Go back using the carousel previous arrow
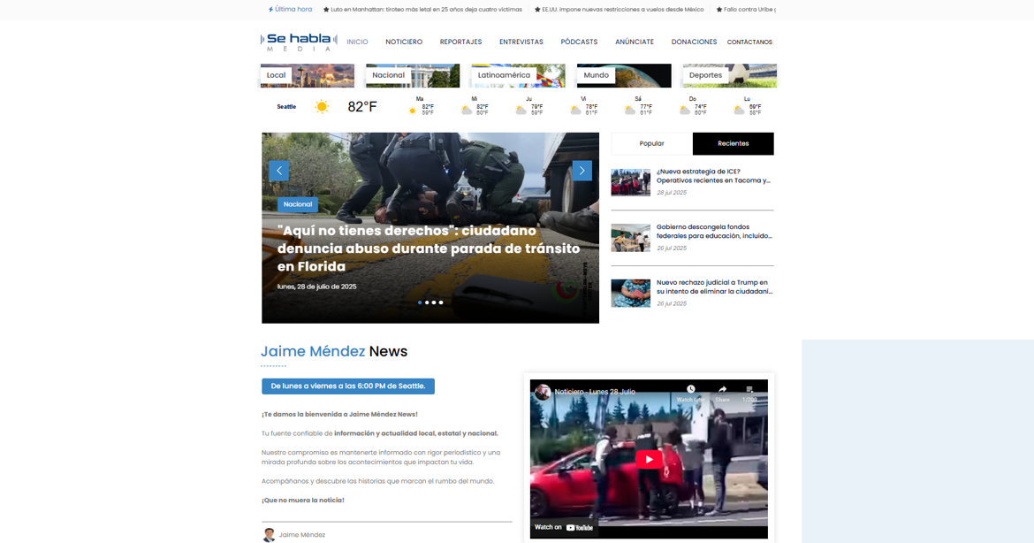 click(x=279, y=170)
